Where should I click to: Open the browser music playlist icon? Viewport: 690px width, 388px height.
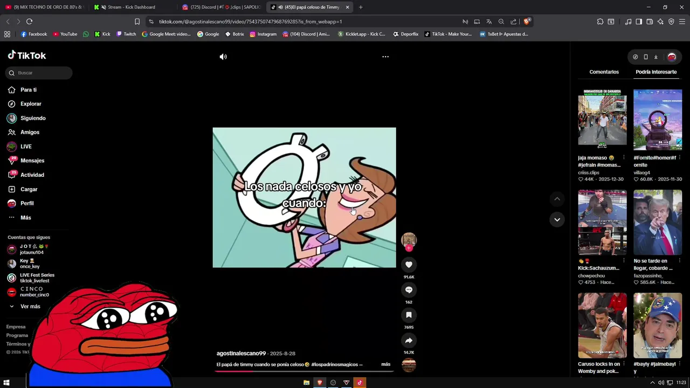628,22
